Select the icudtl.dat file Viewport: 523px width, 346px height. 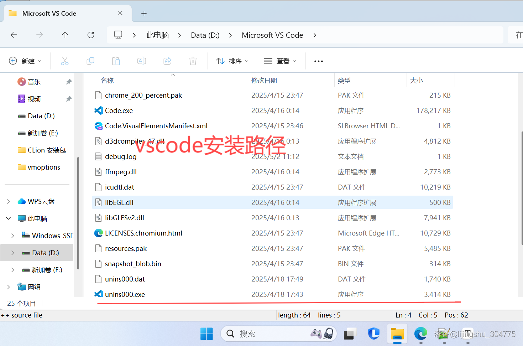pos(272,187)
